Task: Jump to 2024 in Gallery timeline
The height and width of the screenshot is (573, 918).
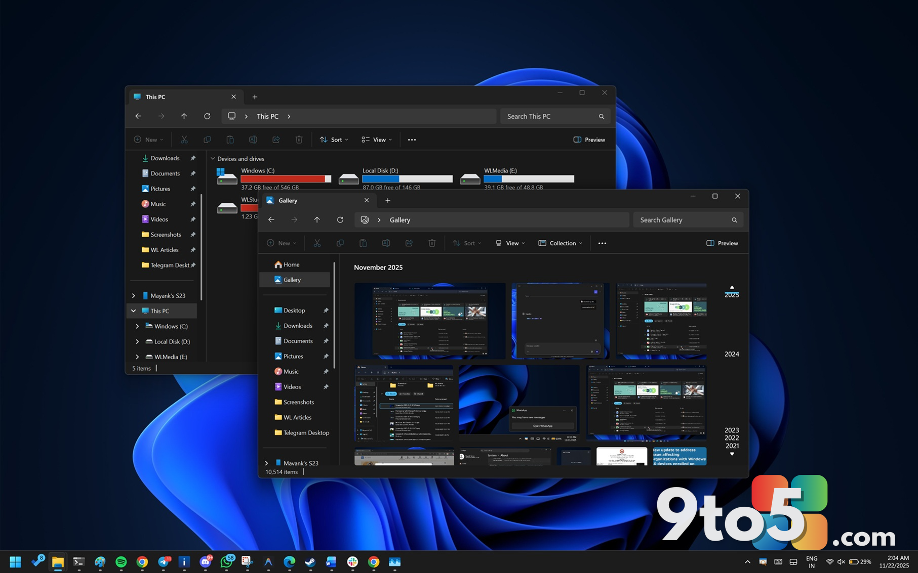Action: point(732,354)
